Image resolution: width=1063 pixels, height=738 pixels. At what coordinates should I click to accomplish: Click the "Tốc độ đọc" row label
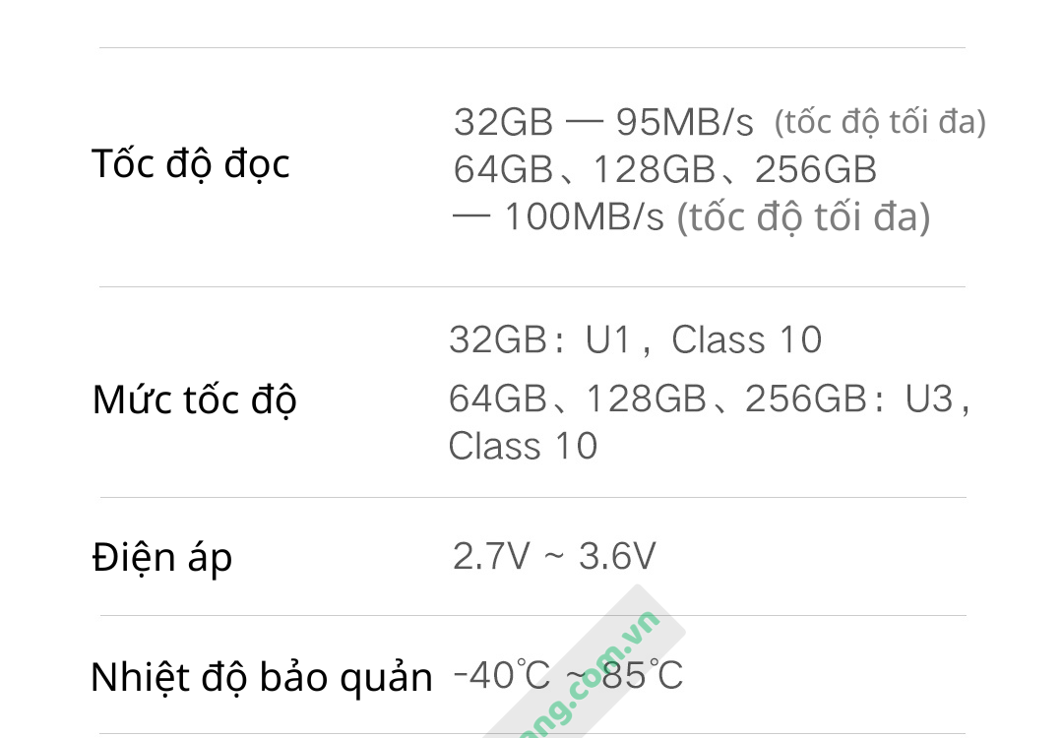click(190, 164)
